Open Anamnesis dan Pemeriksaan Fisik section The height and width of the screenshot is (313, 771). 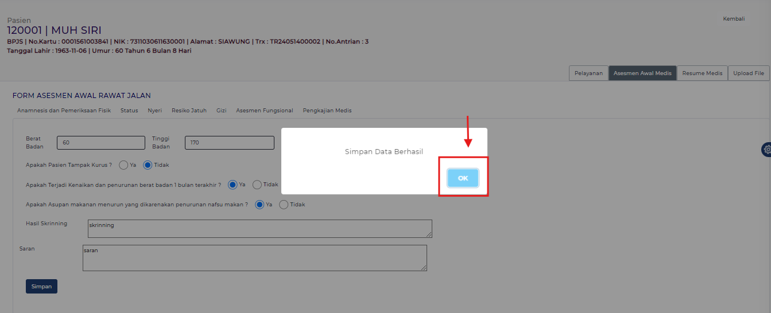(x=64, y=111)
